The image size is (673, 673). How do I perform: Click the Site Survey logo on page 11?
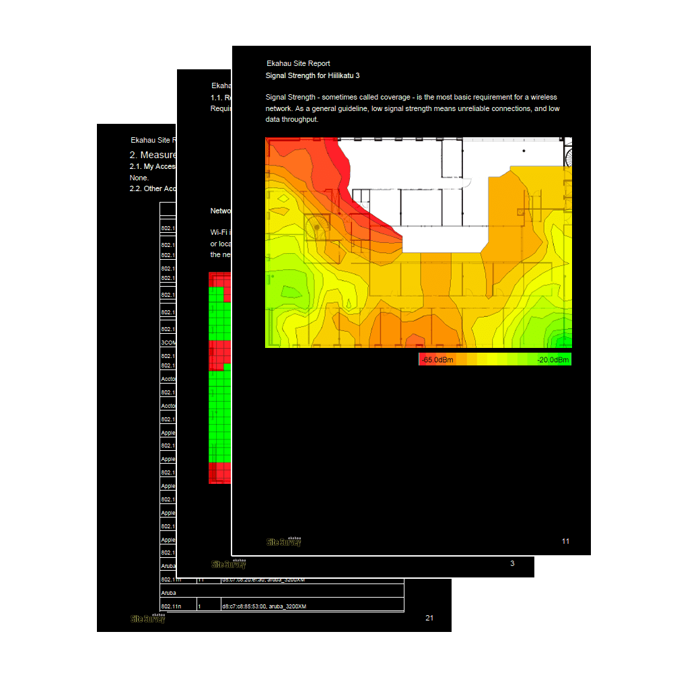284,541
